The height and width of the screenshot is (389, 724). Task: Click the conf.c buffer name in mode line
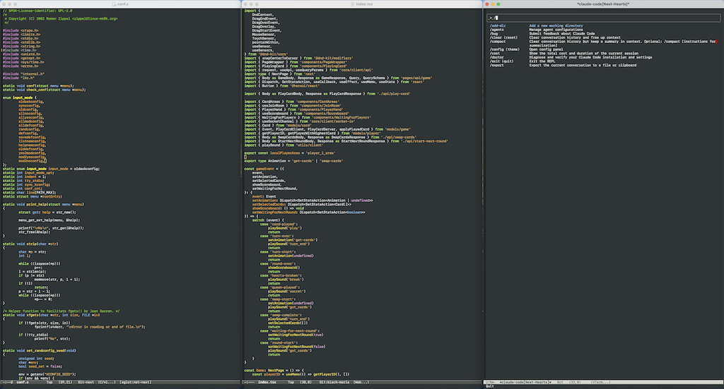(x=23, y=382)
